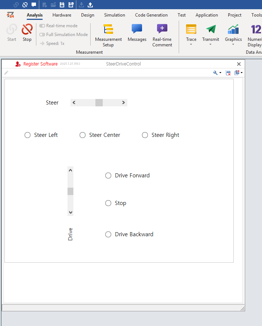Click the application logo icon left of Analysis
This screenshot has width=262, height=326.
[10, 15]
